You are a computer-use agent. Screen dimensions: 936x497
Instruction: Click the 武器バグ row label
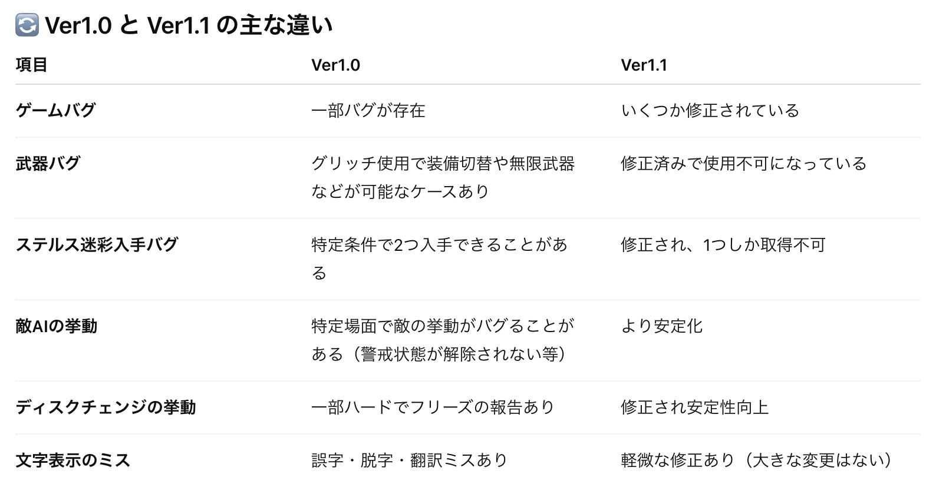click(48, 163)
